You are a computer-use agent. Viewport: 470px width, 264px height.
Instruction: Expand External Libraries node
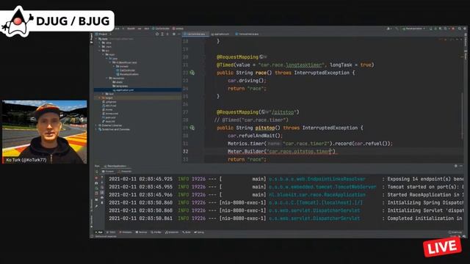[96, 125]
